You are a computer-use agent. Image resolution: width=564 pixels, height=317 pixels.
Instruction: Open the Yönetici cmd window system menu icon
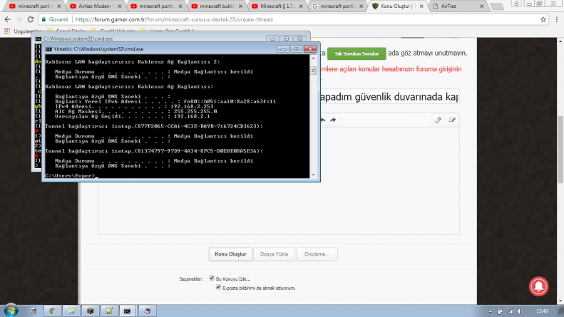(48, 49)
